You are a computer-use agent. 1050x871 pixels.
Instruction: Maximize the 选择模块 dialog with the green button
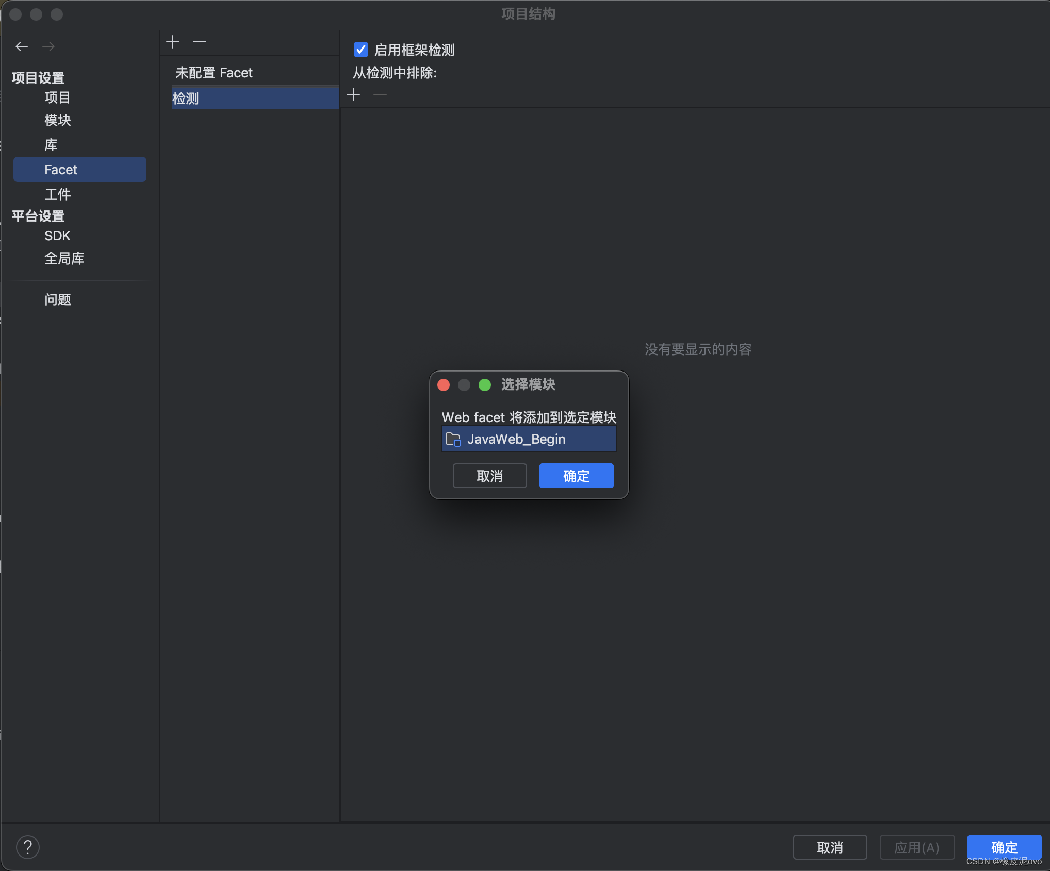point(485,385)
